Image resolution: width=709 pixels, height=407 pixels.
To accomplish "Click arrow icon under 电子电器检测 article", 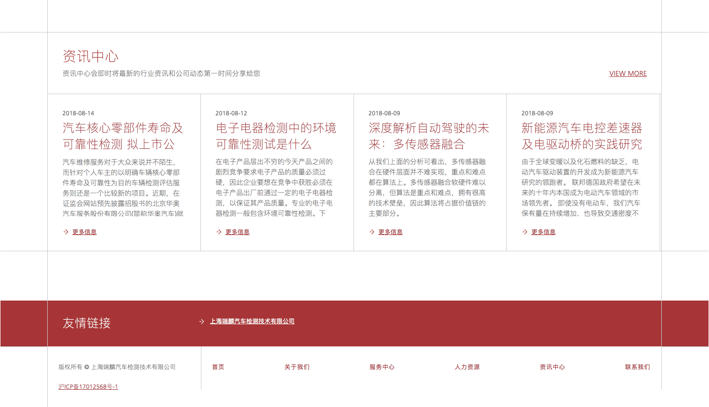I will [219, 232].
